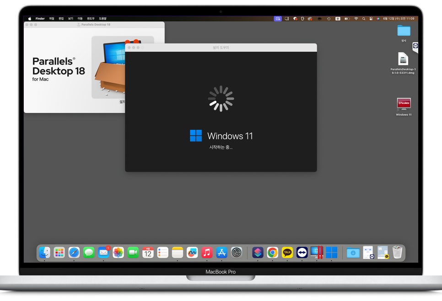Open the minimized KakaoTalk window in the Dock
442x301 pixels.
coord(383,253)
